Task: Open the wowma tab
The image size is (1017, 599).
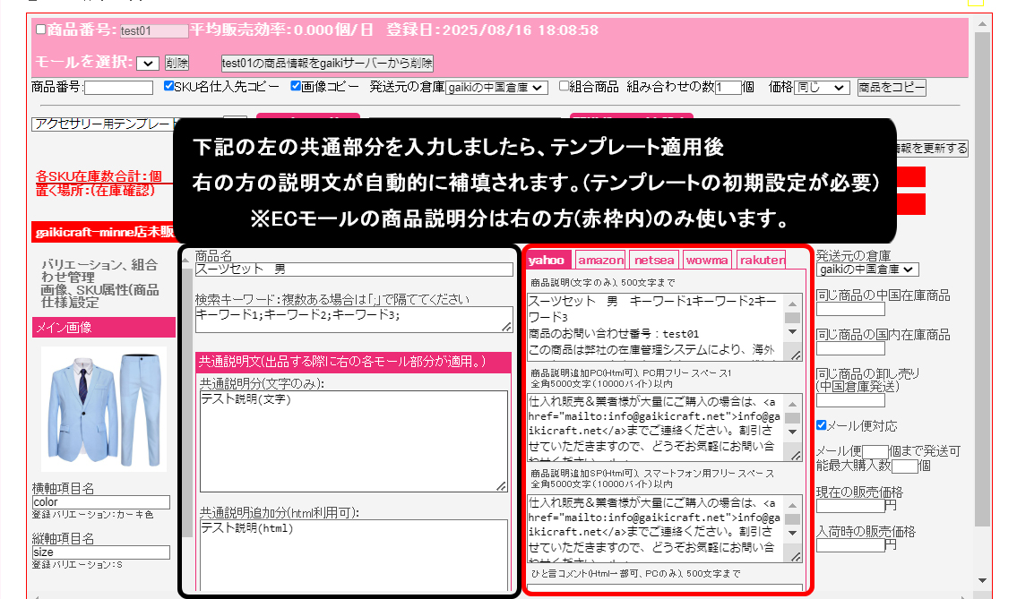Action: [707, 261]
